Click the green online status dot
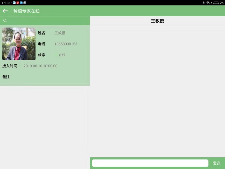This screenshot has width=225, height=169. (x=56, y=55)
